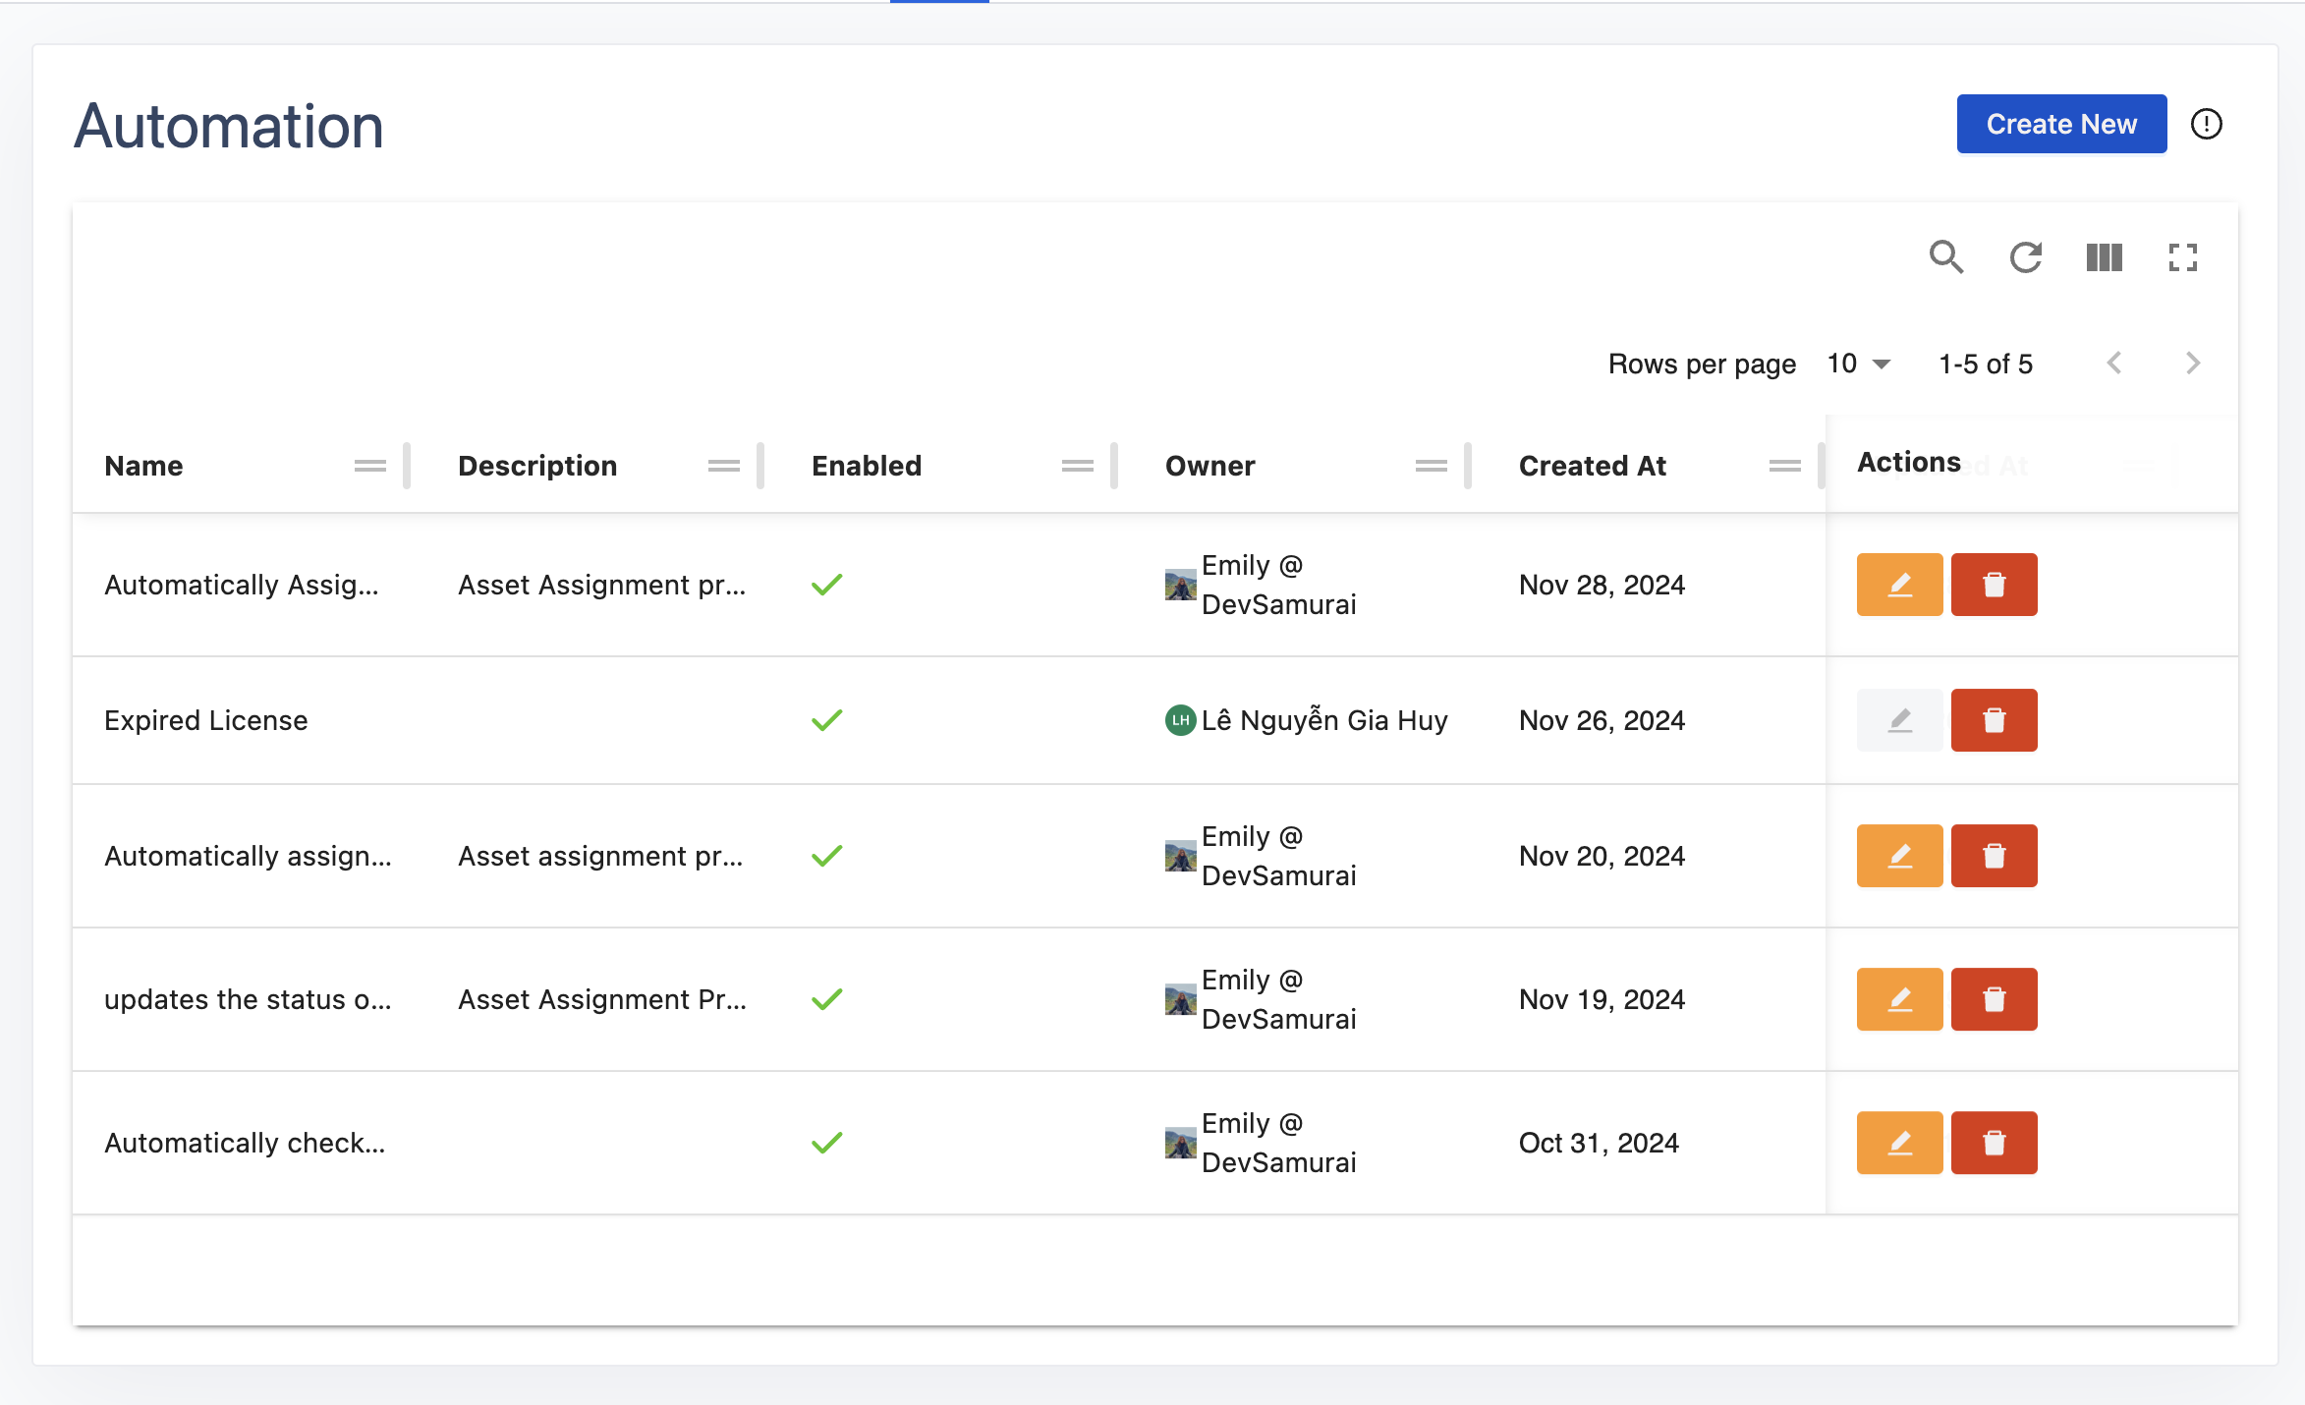Refresh the automation table
Viewport: 2305px width, 1405px height.
point(2025,257)
